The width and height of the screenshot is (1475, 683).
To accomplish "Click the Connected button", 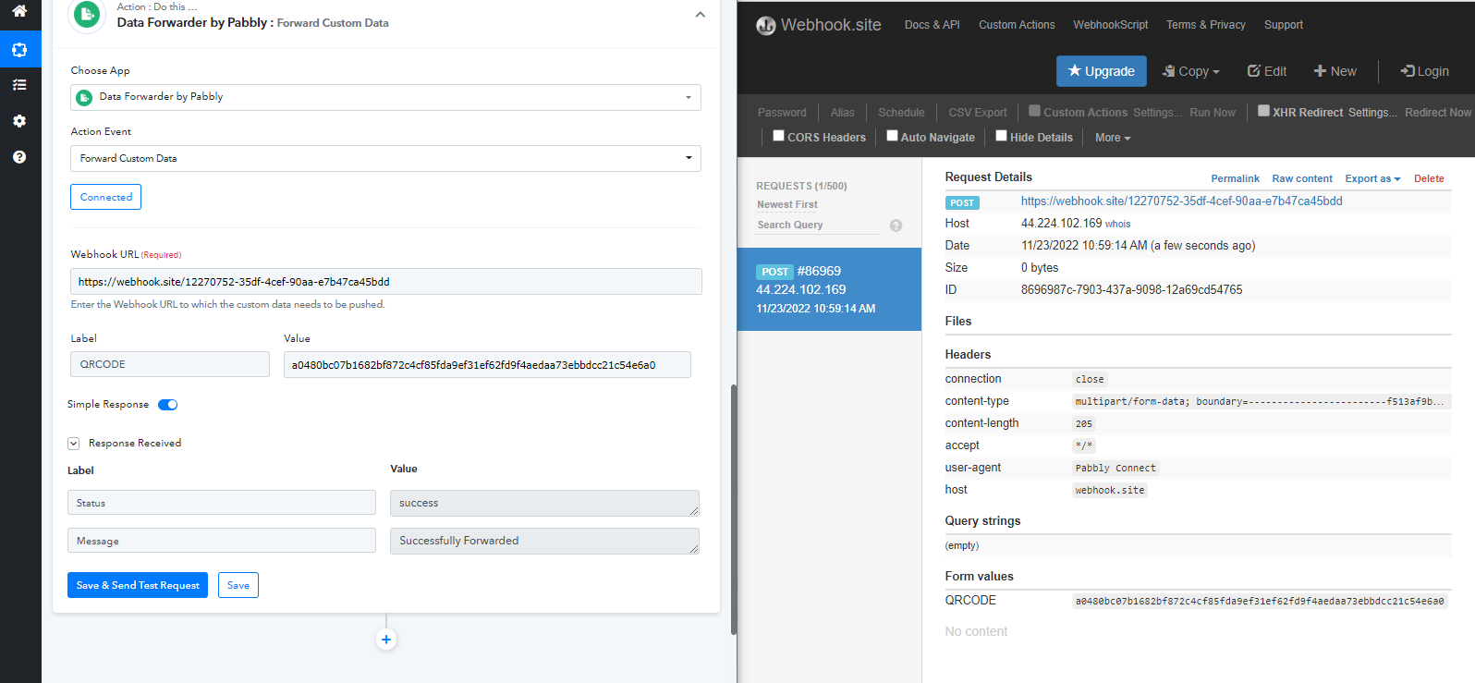I will (105, 197).
